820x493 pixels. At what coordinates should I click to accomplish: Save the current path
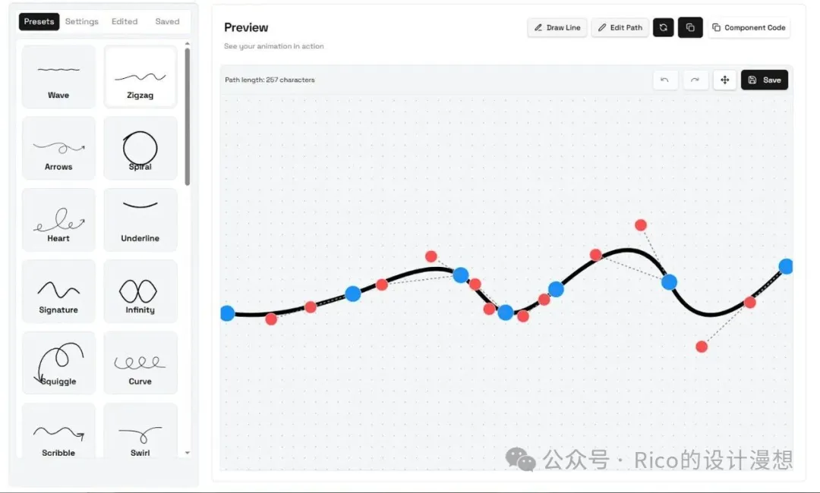[765, 80]
